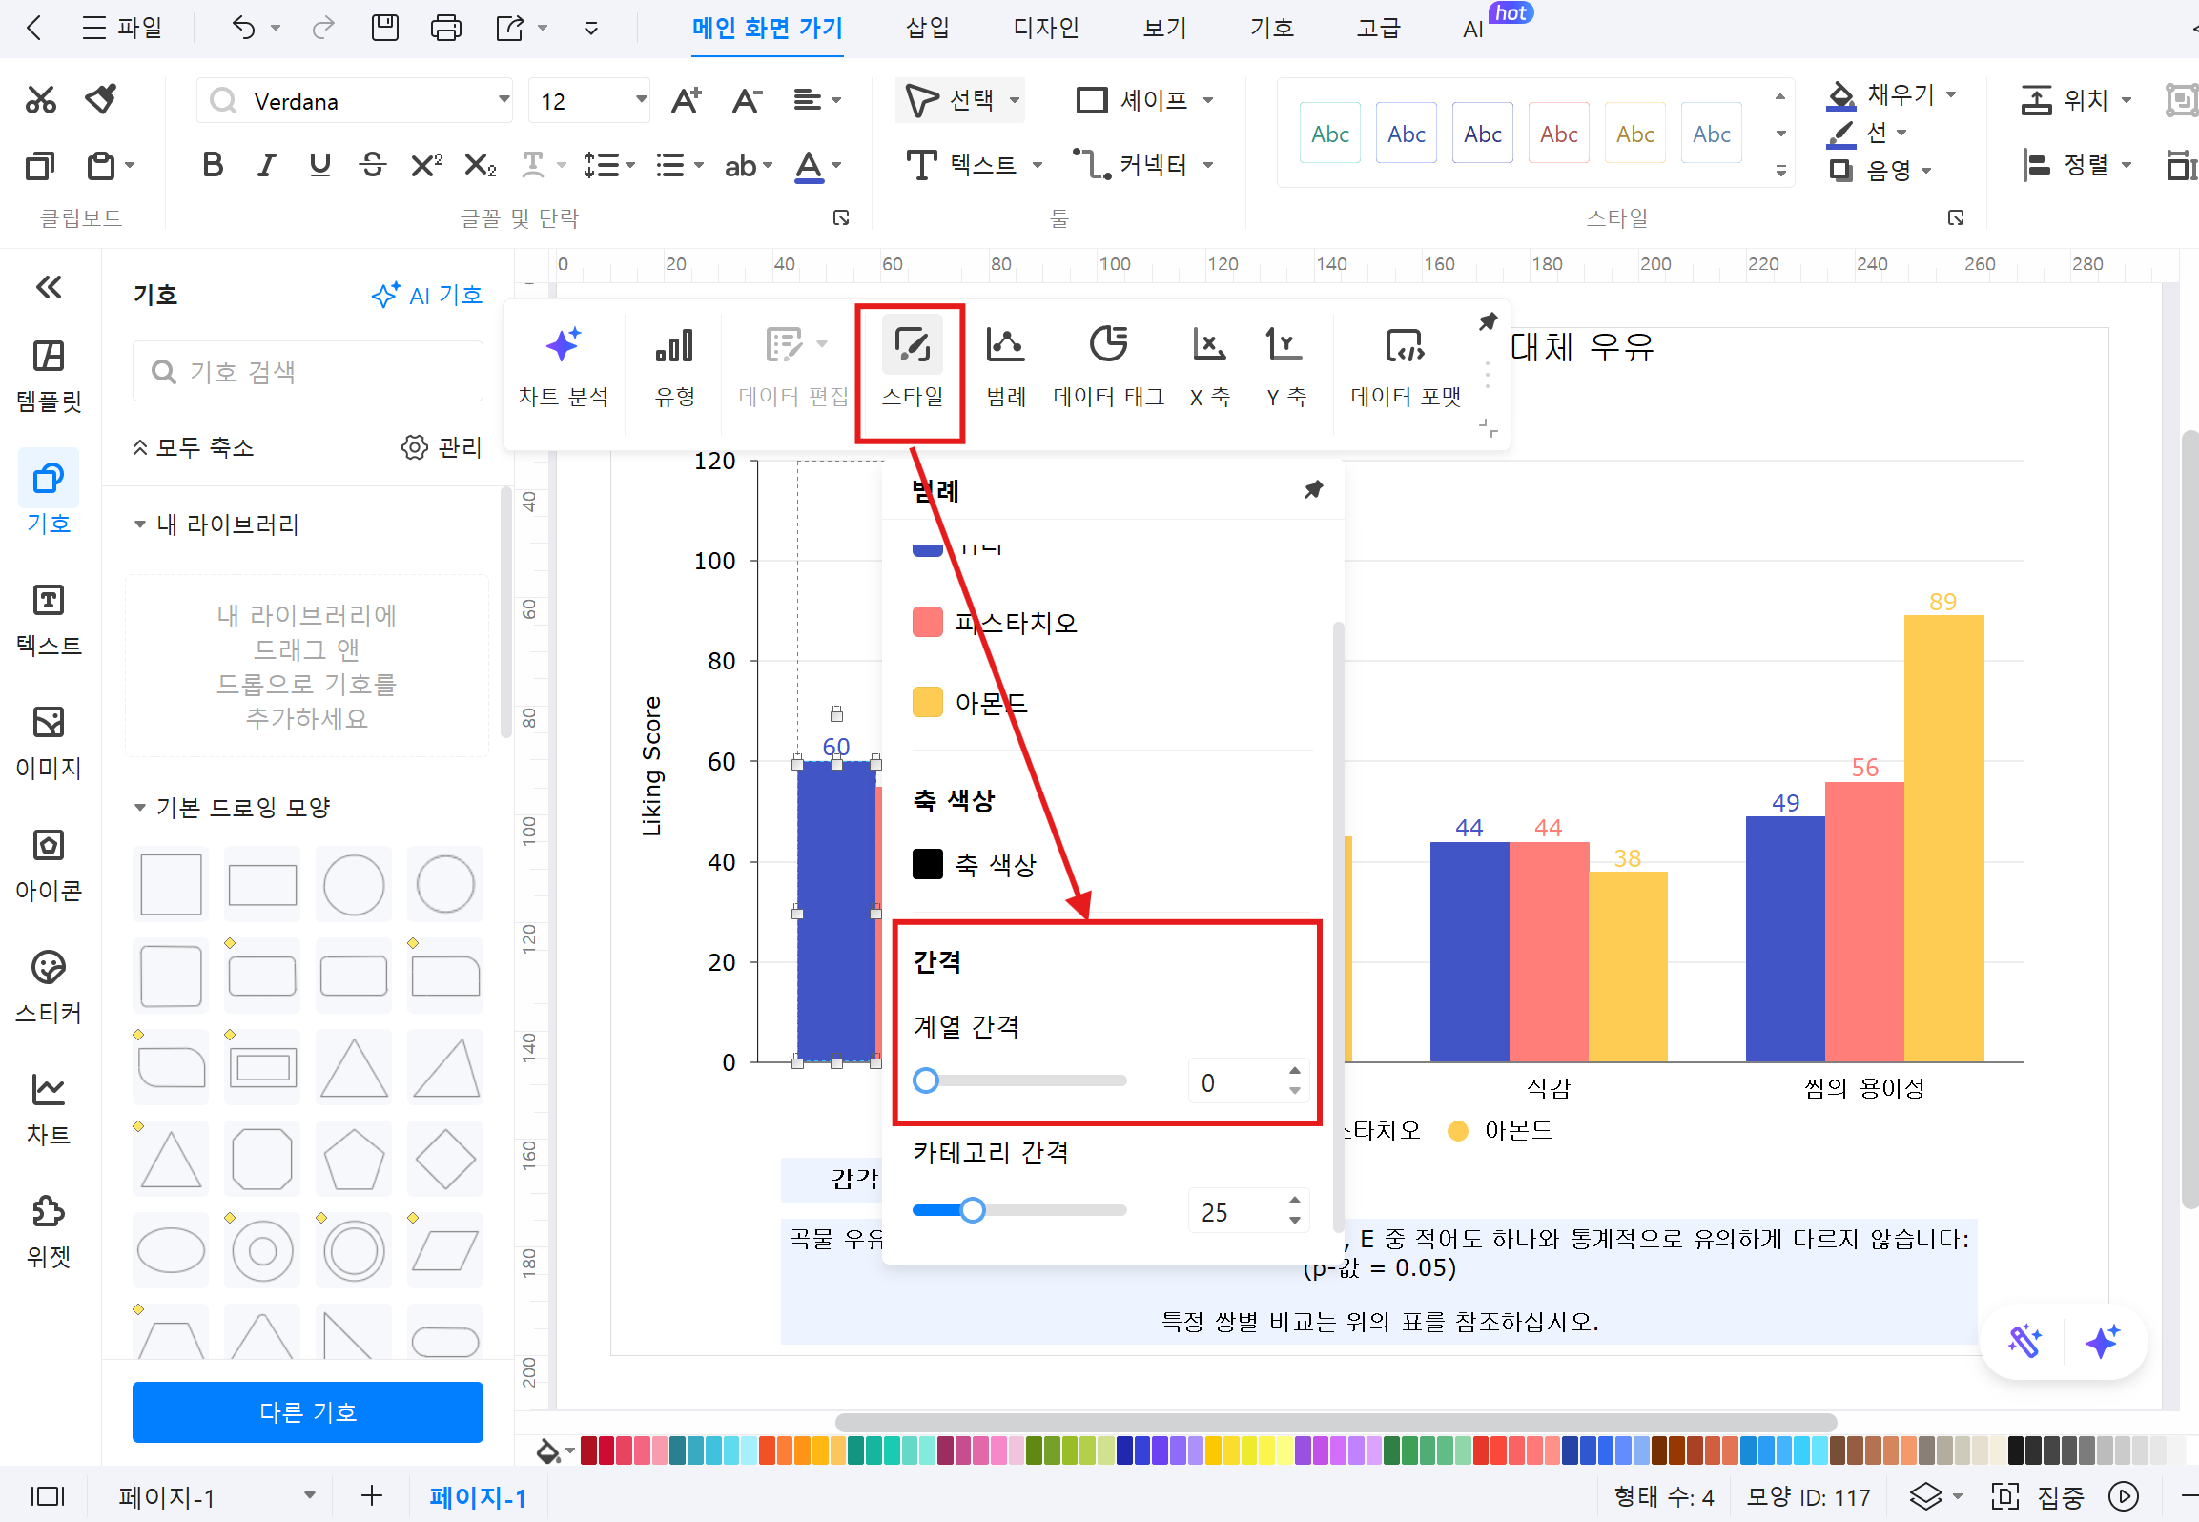This screenshot has width=2199, height=1522.
Task: Switch to the 삽입 tab
Action: pos(927,28)
